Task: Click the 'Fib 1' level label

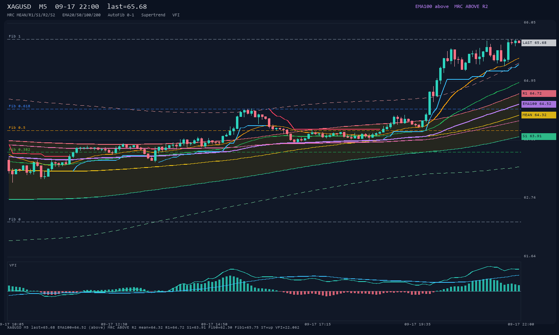Action: pos(15,36)
